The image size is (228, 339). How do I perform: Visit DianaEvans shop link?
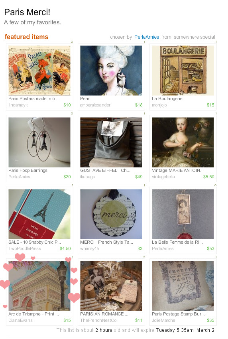20,320
